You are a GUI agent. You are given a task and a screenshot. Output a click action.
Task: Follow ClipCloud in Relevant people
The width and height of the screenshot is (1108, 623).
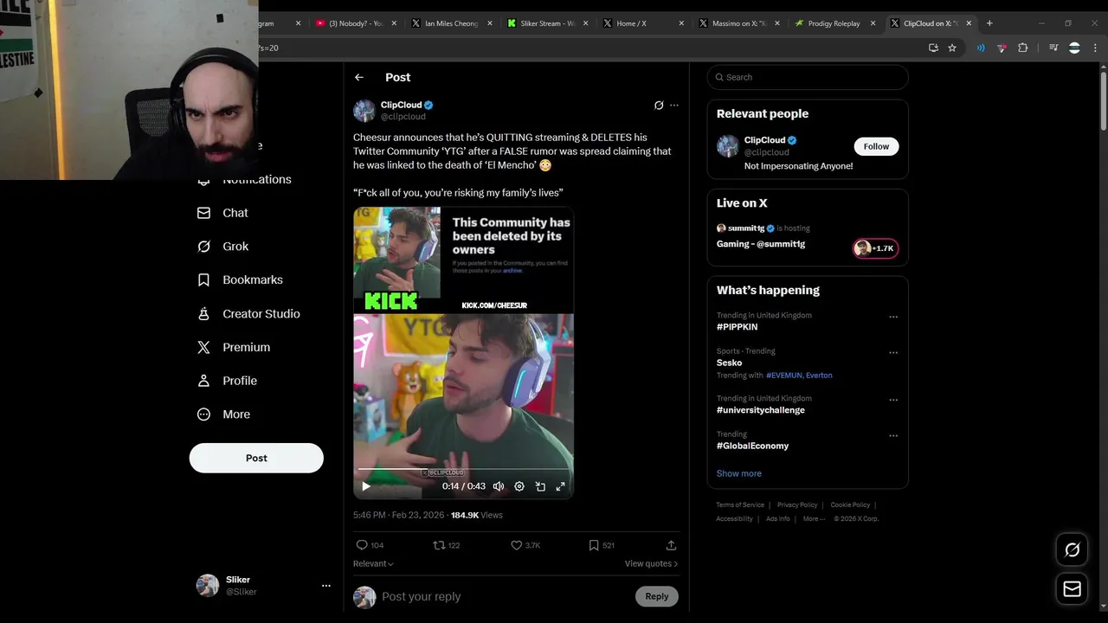(876, 146)
